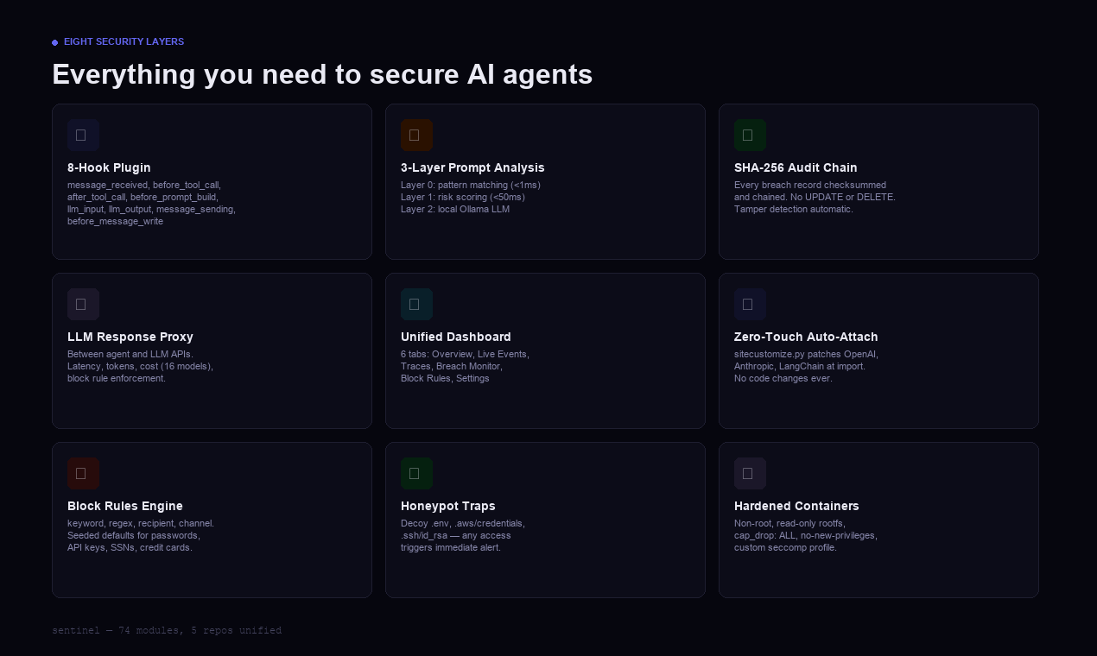Viewport: 1097px width, 656px height.
Task: Click the Honeypot Traps card icon
Action: [x=416, y=474]
